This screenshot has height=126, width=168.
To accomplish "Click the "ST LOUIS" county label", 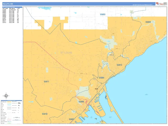I will [66, 52].
